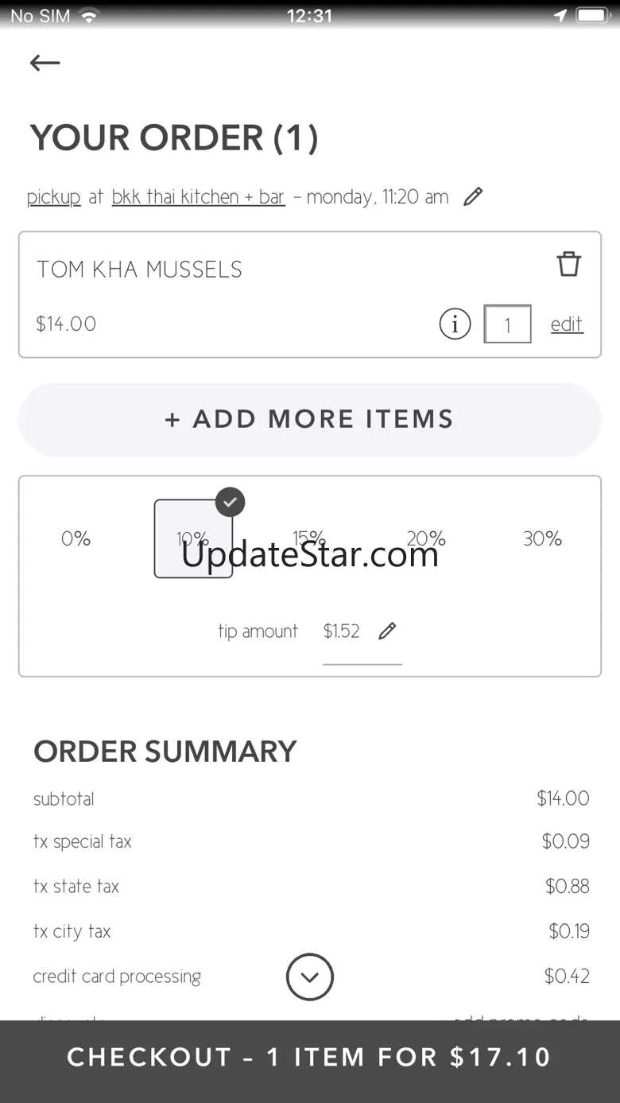Screen dimensions: 620x1103
Task: Select the 20% tip option
Action: coord(426,538)
